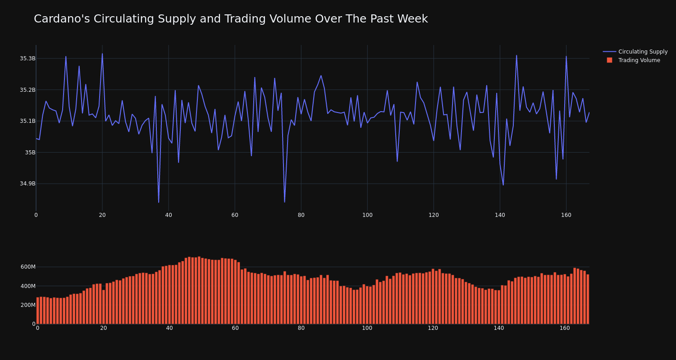Click the supply line peak near x=20
Screen dimensions: 676x360
(x=102, y=54)
